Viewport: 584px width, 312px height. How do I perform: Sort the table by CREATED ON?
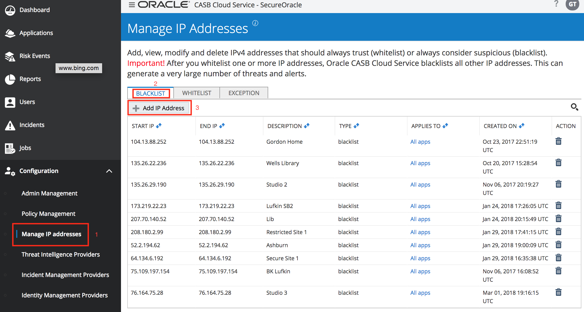click(521, 126)
